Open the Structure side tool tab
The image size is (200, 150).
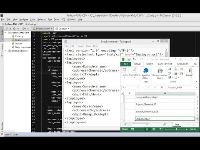(2, 51)
